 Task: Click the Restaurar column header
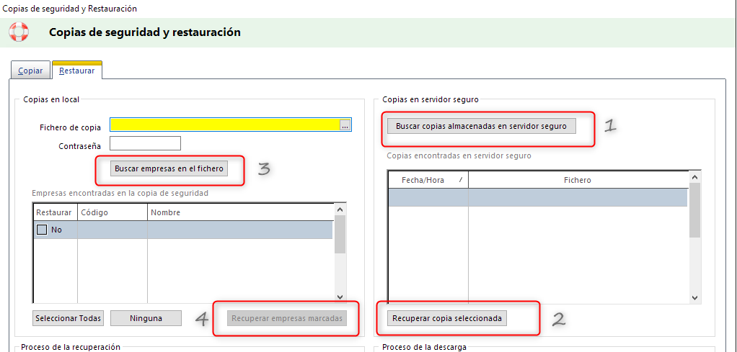point(54,212)
